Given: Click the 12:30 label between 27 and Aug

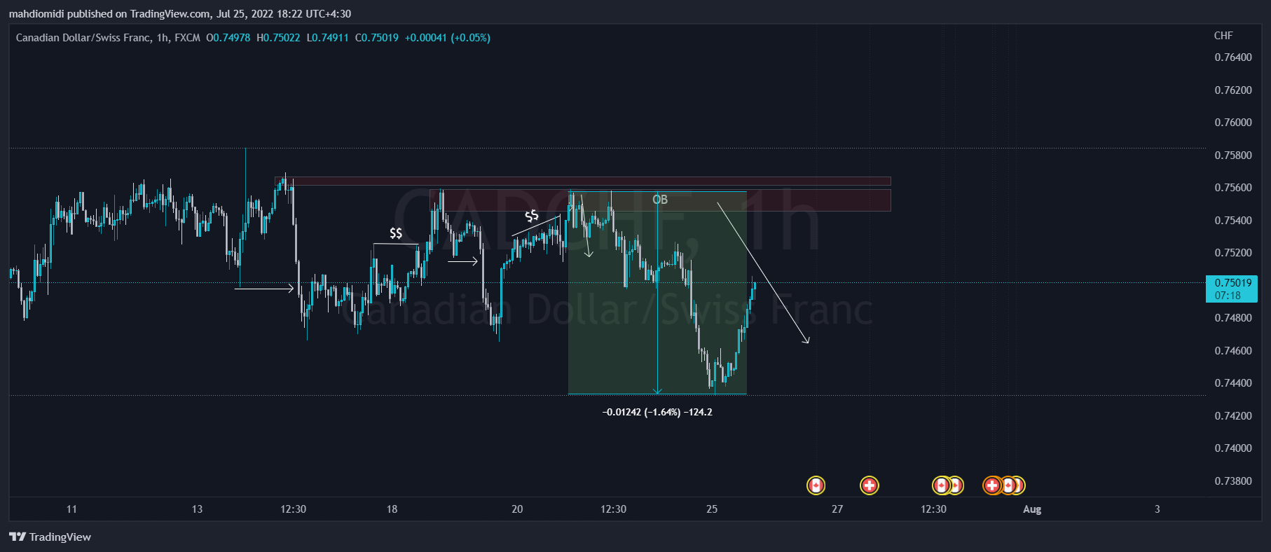Looking at the screenshot, I should [x=933, y=509].
